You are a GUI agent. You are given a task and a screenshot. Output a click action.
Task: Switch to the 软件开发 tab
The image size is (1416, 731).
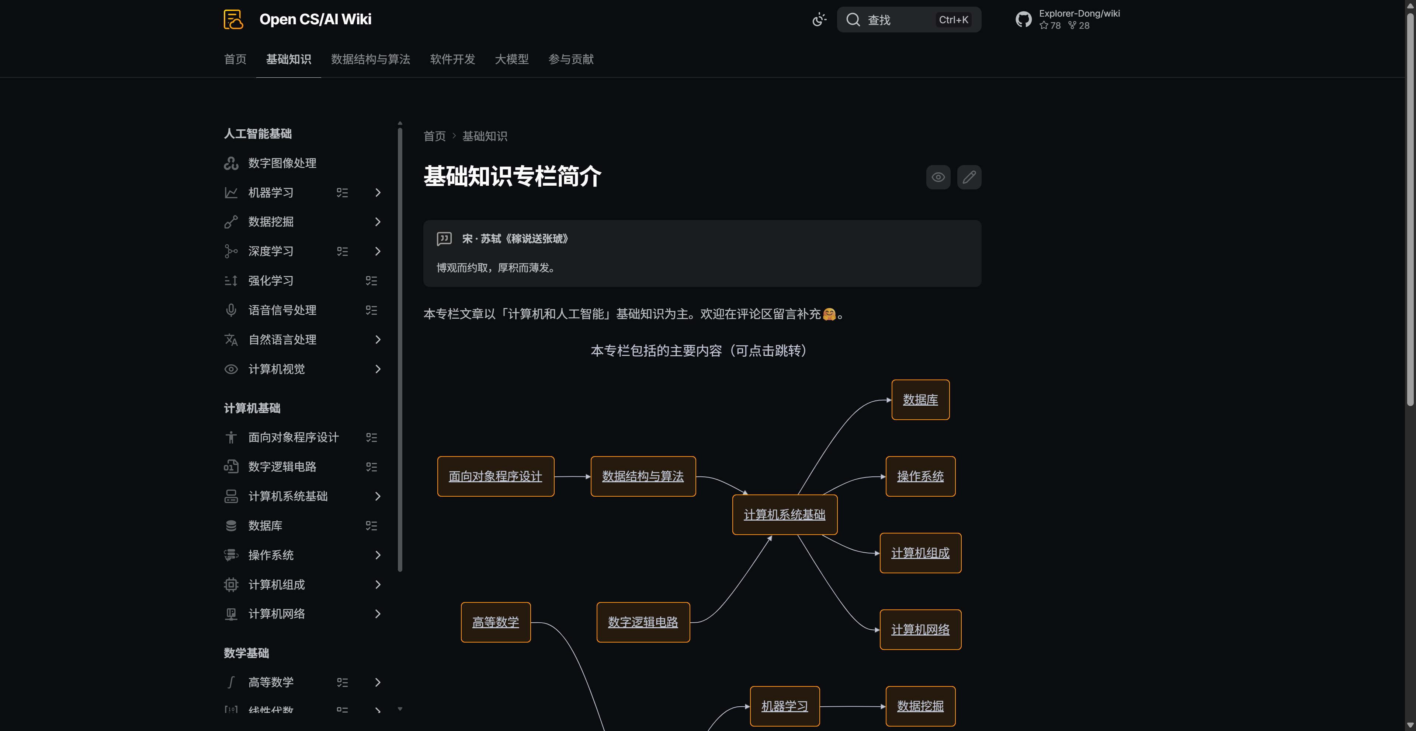tap(452, 59)
